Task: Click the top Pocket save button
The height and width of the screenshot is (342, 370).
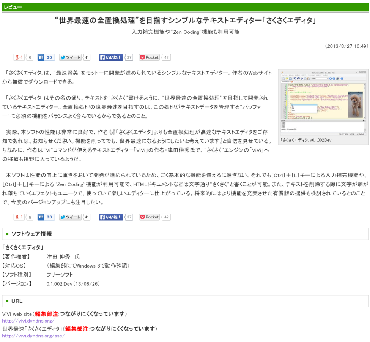Action: [150, 57]
